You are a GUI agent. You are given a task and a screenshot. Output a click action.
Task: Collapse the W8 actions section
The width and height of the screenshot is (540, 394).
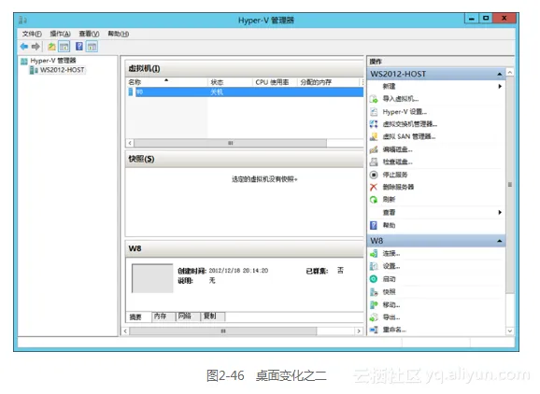(499, 241)
